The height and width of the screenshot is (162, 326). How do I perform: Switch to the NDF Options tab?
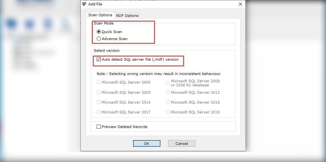(x=127, y=16)
